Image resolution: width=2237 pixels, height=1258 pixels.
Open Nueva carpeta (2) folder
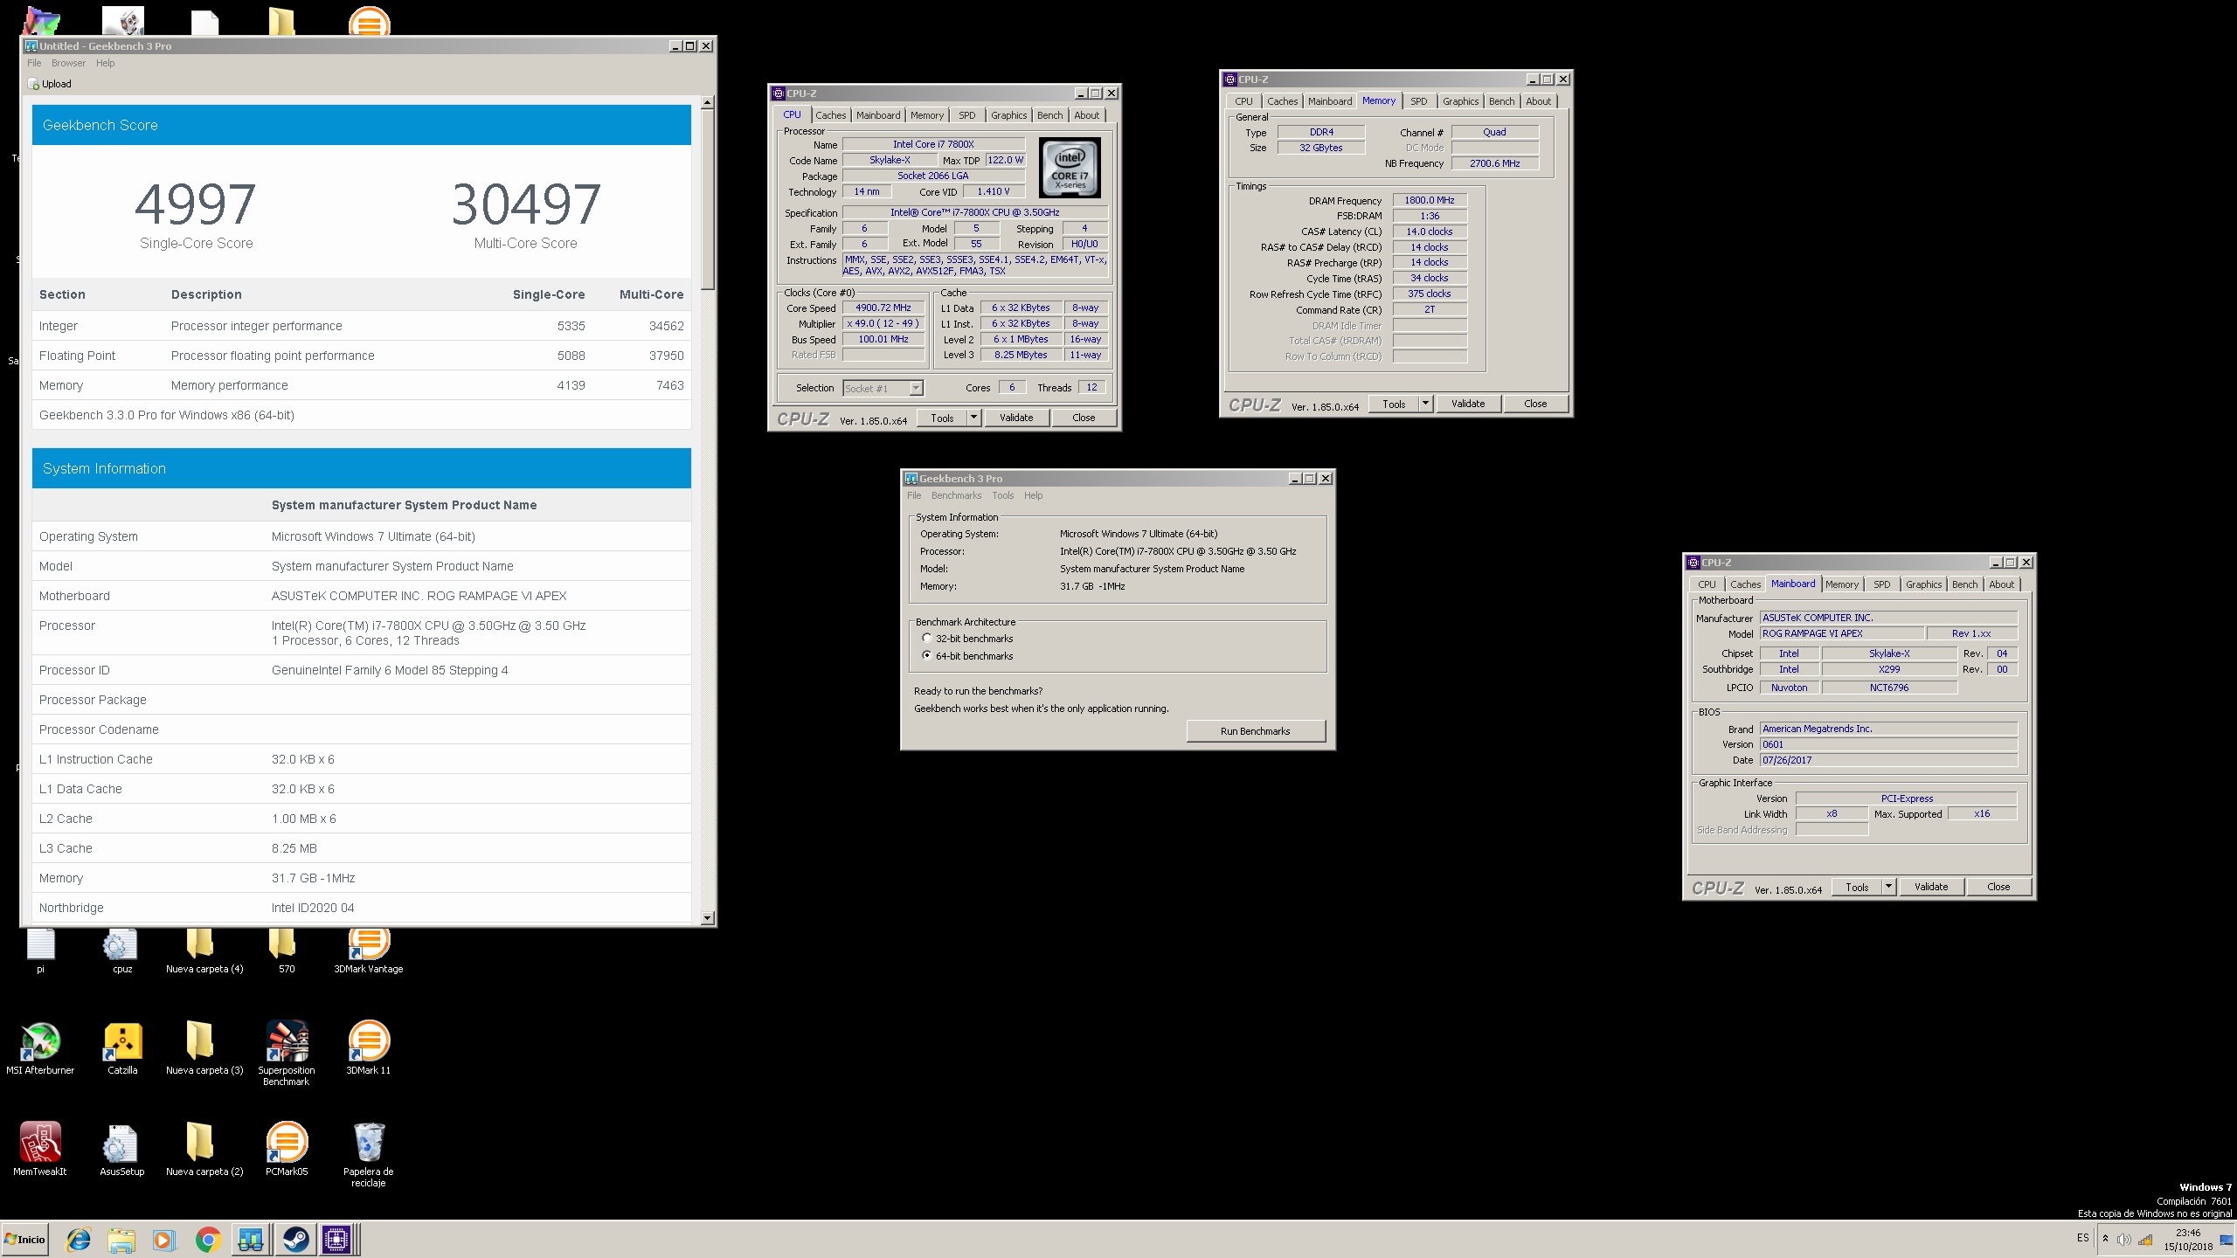click(x=204, y=1149)
